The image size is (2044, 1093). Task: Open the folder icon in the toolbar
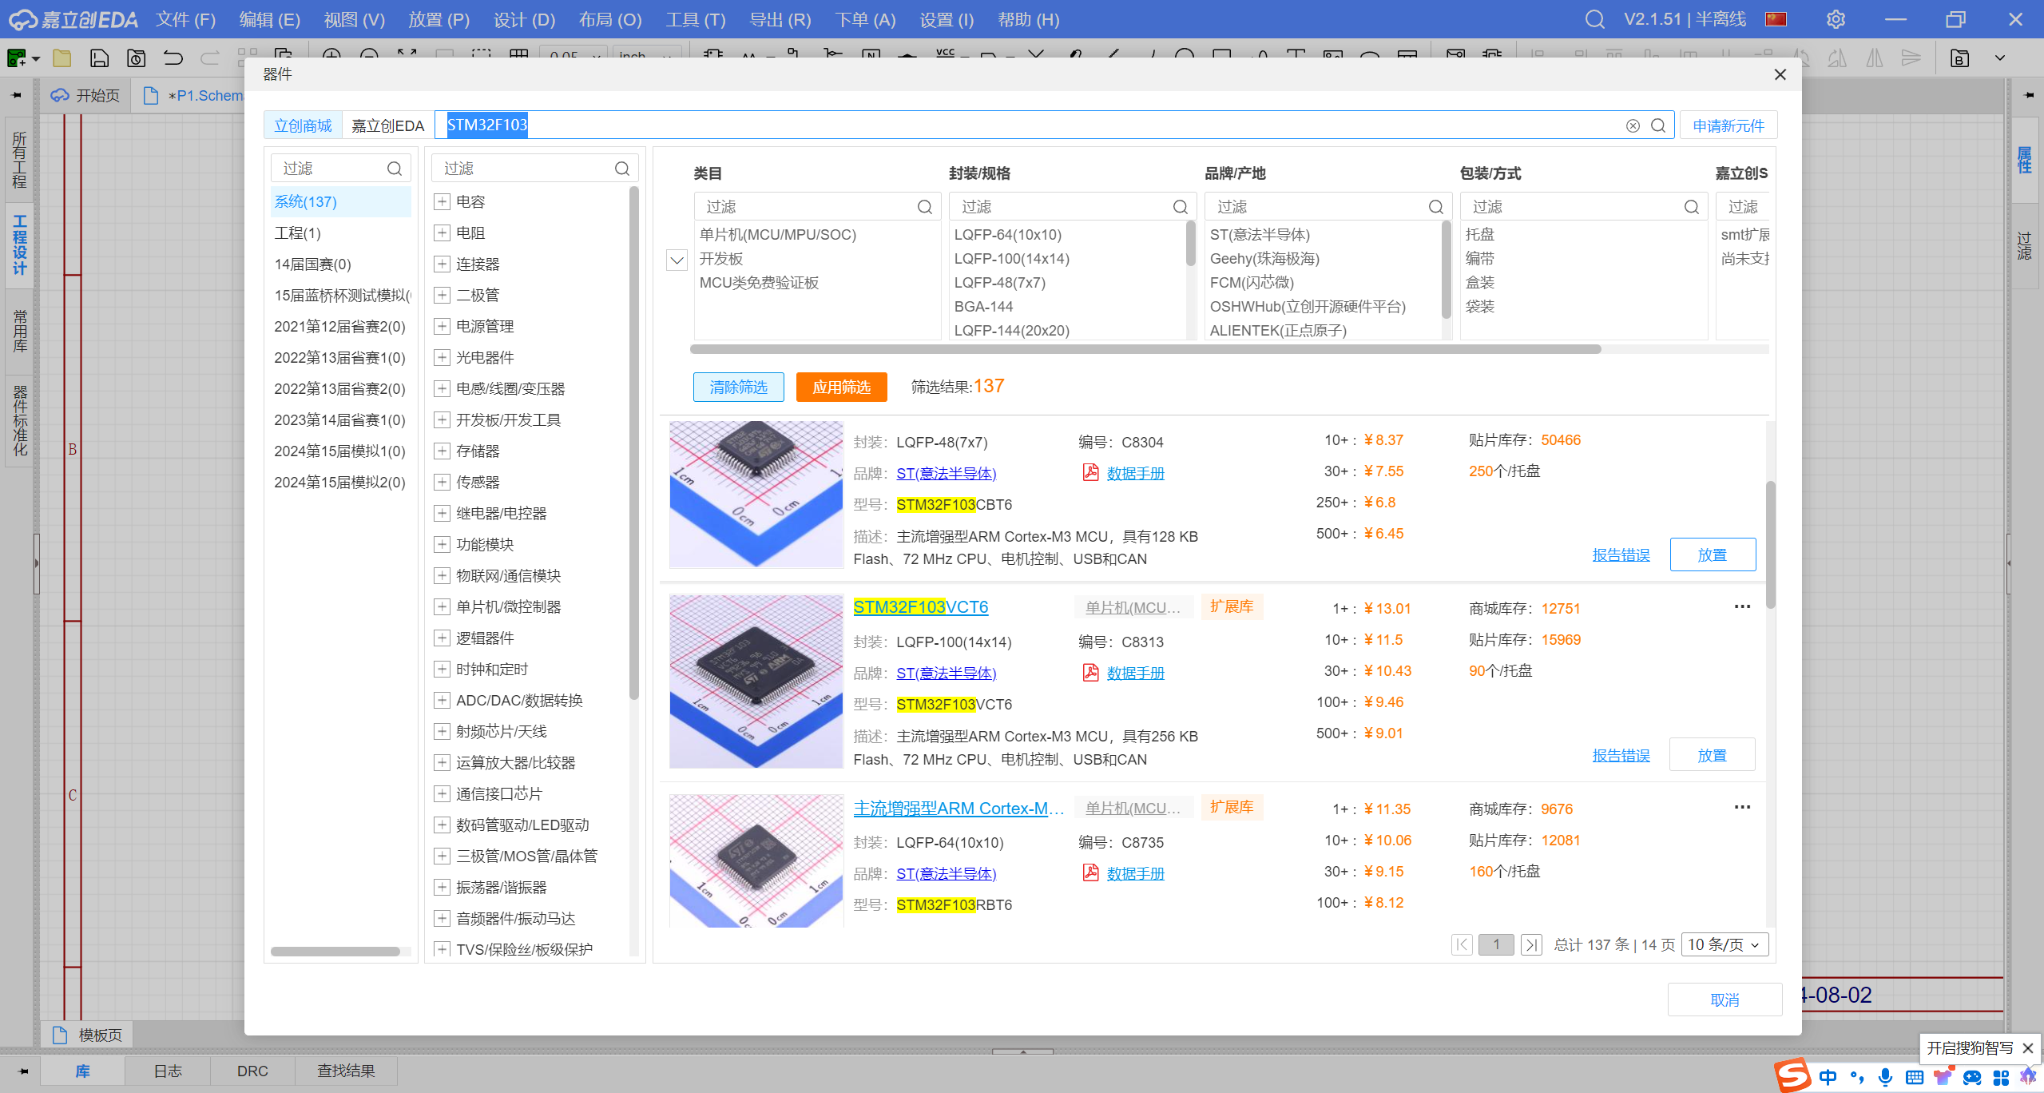(62, 58)
